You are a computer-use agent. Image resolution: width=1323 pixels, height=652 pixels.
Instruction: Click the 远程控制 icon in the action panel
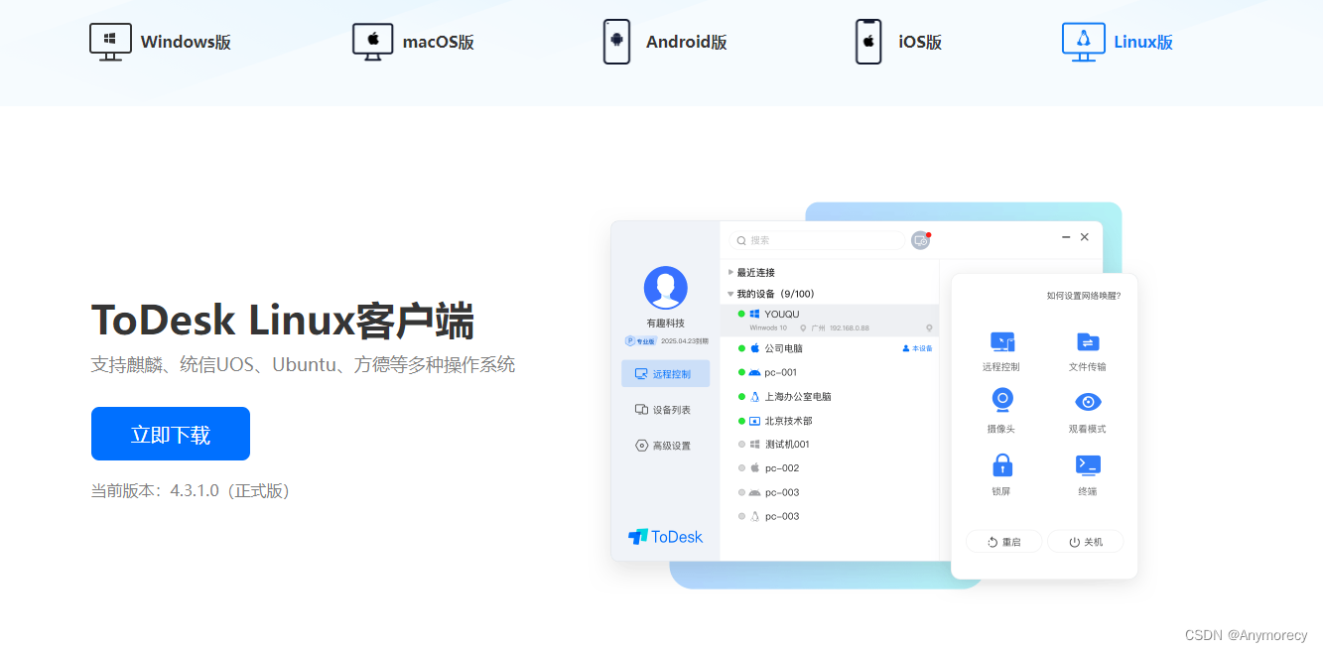(x=1002, y=341)
